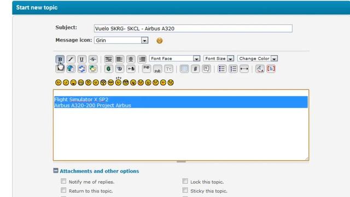Apply superscript formatting
The image size is (350, 197).
(147, 69)
